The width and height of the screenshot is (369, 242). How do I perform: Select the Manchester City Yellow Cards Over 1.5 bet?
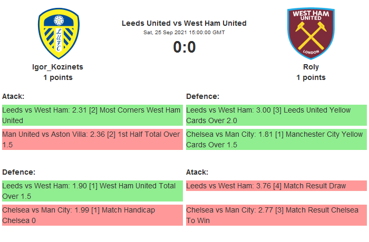tap(276, 139)
